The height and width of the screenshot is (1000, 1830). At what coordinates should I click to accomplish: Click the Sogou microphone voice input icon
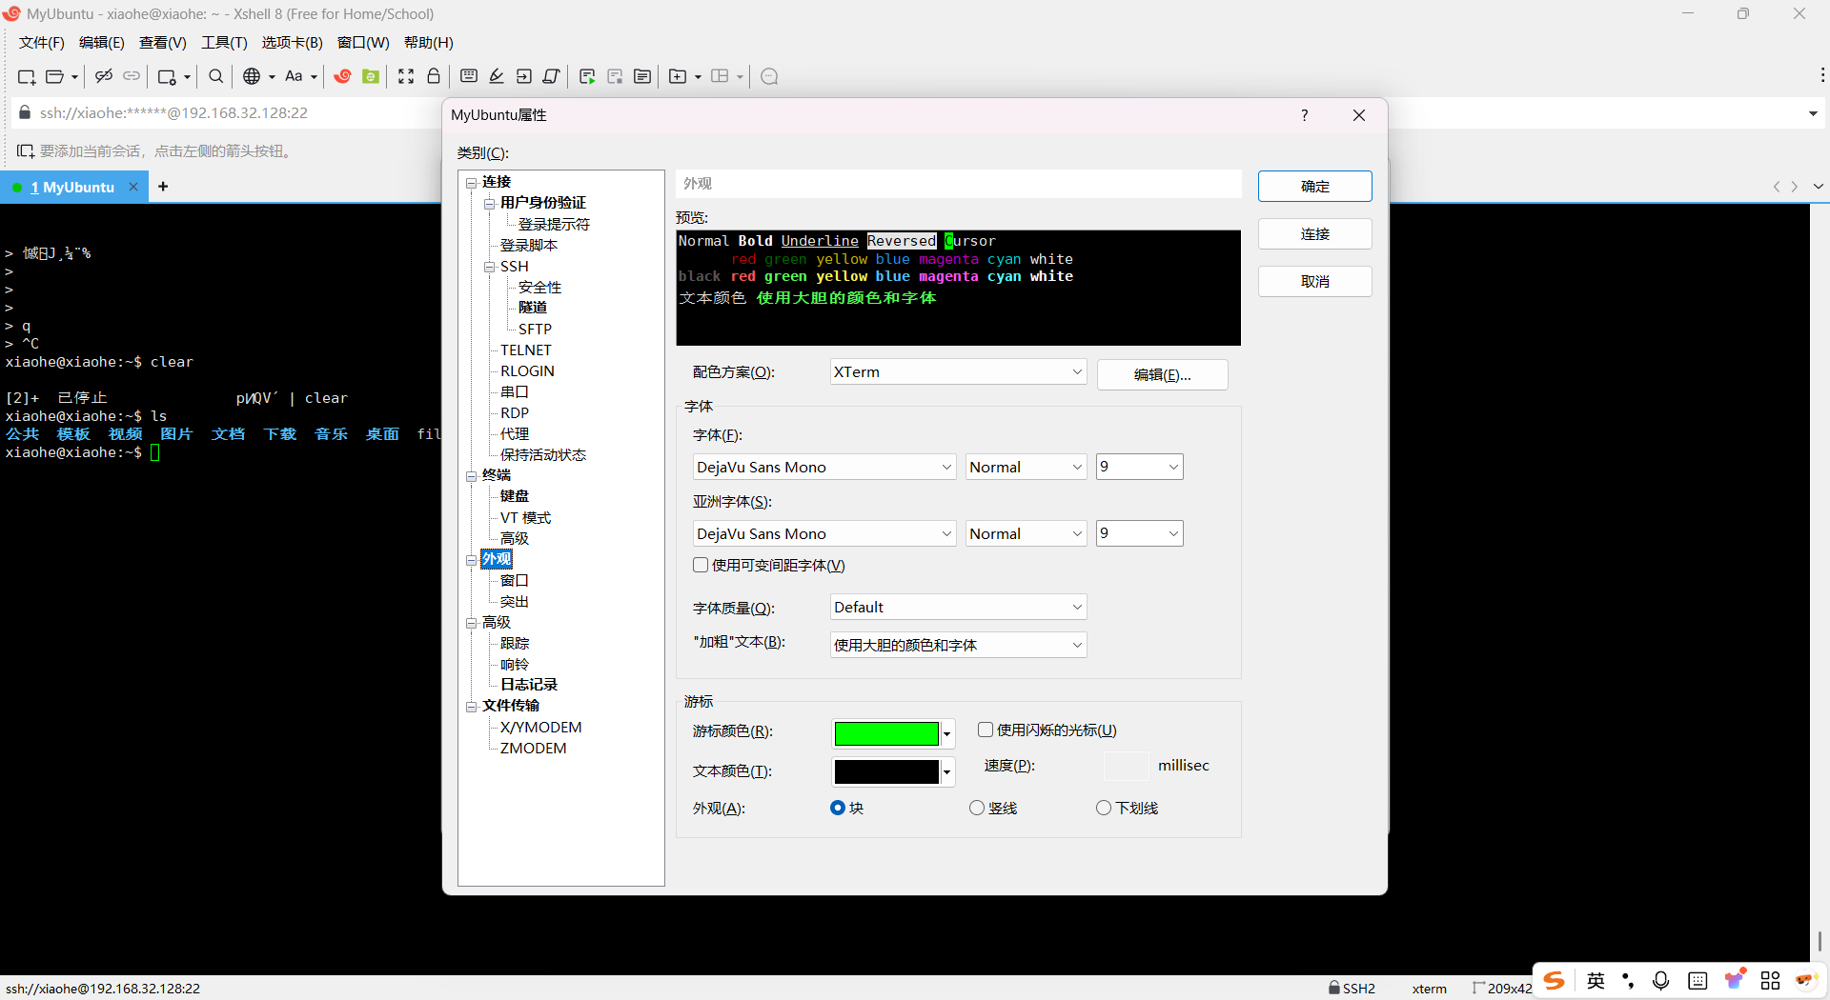click(x=1661, y=980)
